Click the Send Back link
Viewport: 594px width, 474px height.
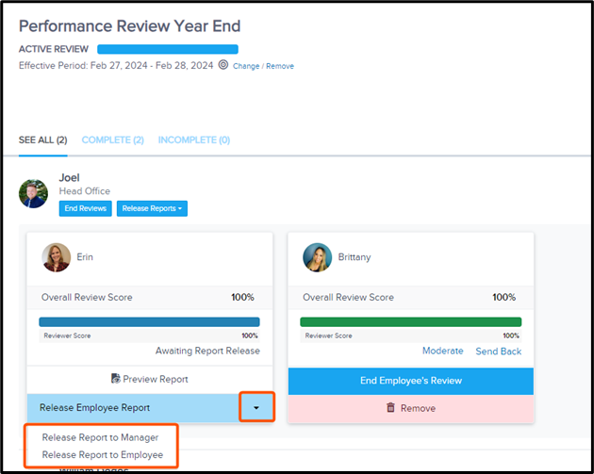498,351
